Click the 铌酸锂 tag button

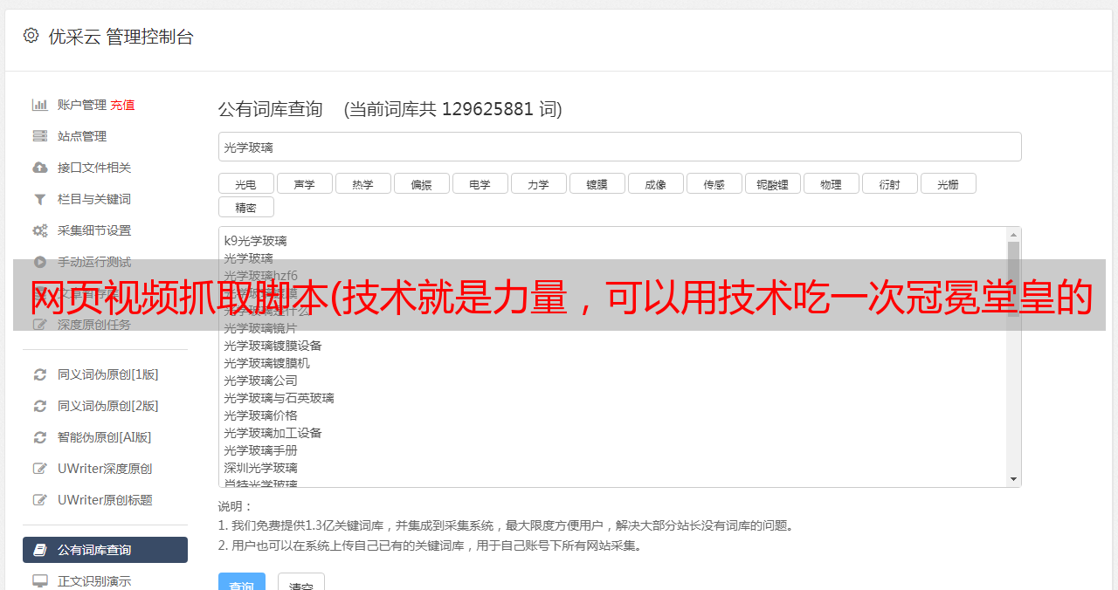point(772,183)
